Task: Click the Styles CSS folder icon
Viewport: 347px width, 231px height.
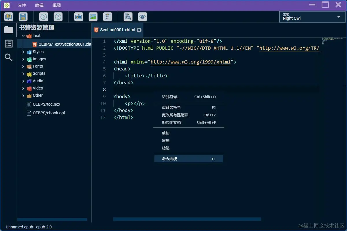Action: pos(29,52)
